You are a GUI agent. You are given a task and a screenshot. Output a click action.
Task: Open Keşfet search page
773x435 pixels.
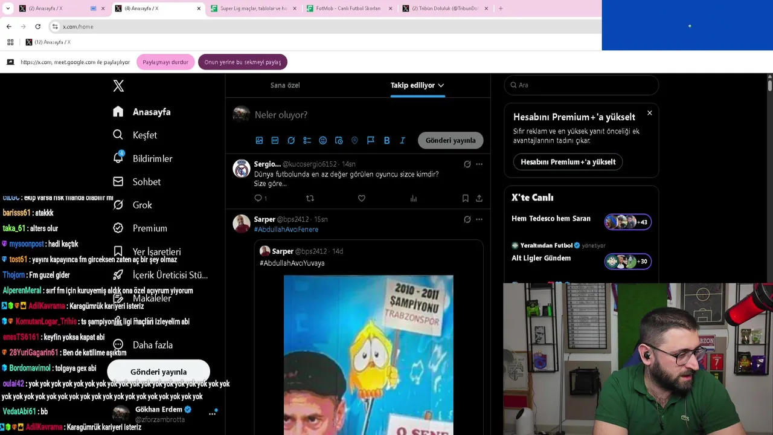pyautogui.click(x=135, y=135)
